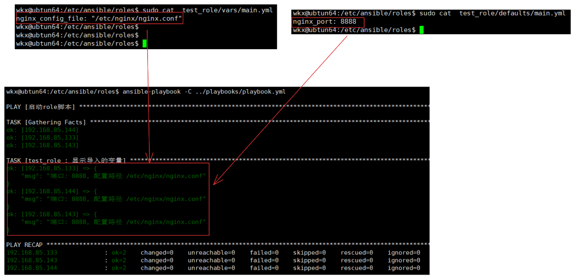Click 'ok: [192.168.85.133]' under Gathering Facts
The image size is (575, 279).
click(x=43, y=138)
